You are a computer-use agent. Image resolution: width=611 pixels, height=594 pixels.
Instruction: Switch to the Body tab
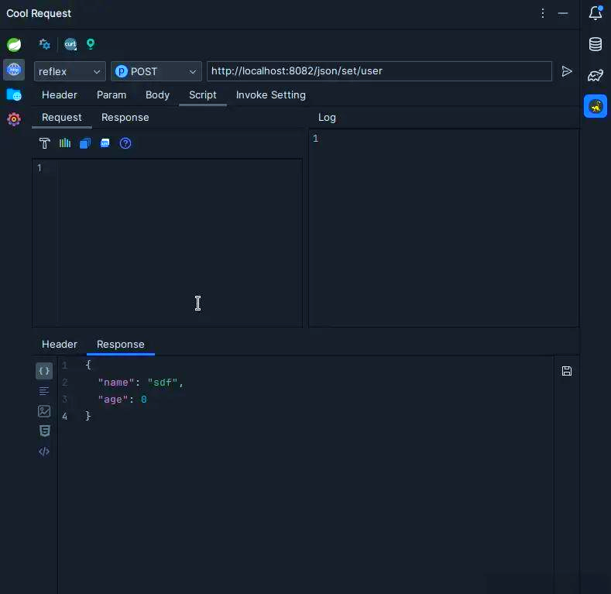[x=157, y=94]
